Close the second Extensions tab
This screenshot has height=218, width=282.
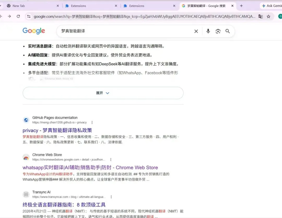174,6
